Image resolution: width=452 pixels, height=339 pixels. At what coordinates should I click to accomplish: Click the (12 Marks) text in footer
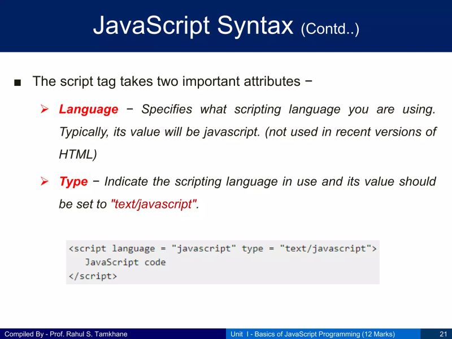point(377,334)
